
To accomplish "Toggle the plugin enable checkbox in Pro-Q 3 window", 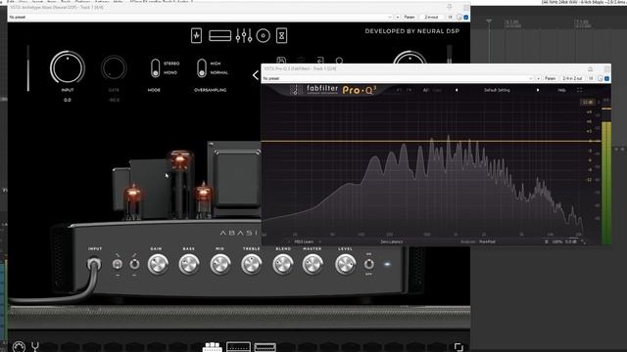I will pos(607,78).
